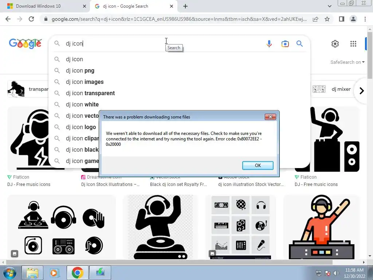Viewport: 373px width, 280px height.
Task: Open the nine-icon music grid thumbnail
Action: pyautogui.click(x=241, y=227)
